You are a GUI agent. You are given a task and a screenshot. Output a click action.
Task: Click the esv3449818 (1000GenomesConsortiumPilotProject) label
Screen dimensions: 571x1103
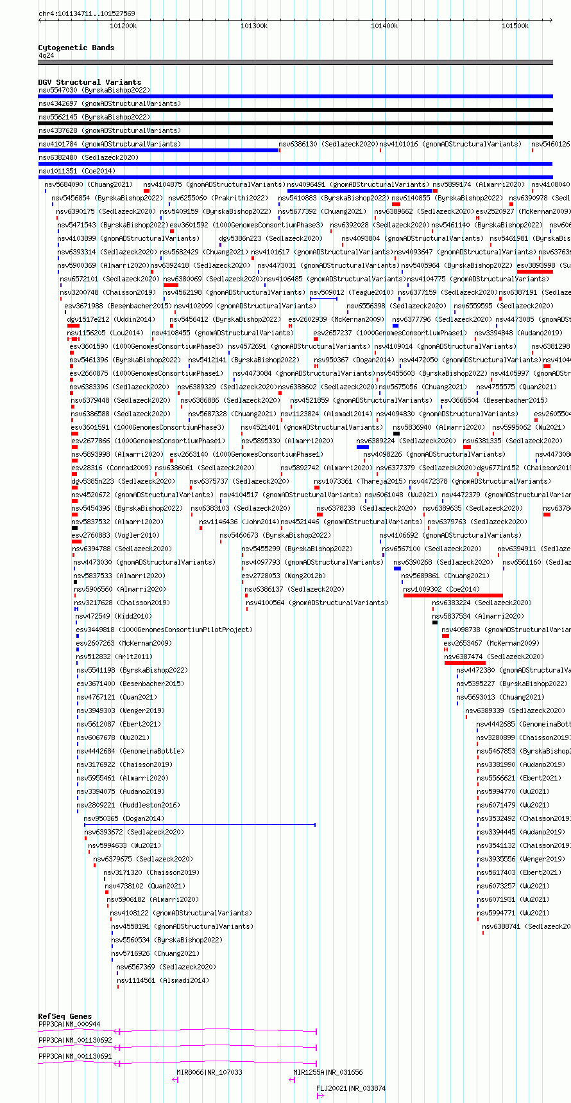click(165, 630)
